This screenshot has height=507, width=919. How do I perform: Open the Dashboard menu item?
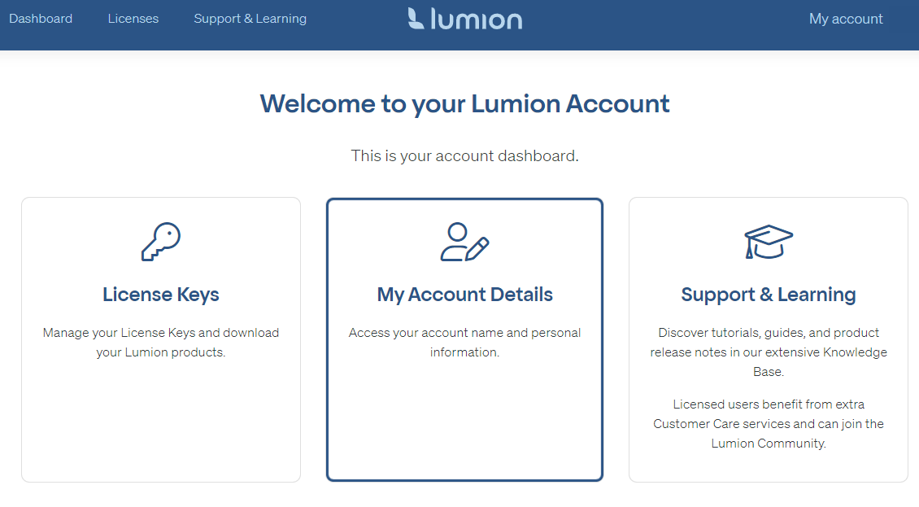41,18
